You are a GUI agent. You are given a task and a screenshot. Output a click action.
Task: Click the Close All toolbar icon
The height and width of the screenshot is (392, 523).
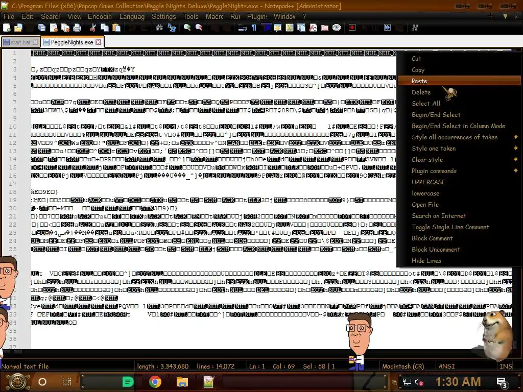65,28
